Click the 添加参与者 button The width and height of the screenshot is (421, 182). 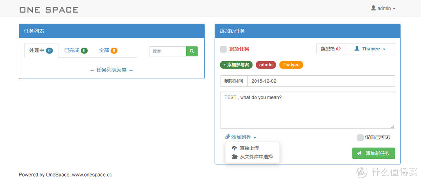(236, 65)
